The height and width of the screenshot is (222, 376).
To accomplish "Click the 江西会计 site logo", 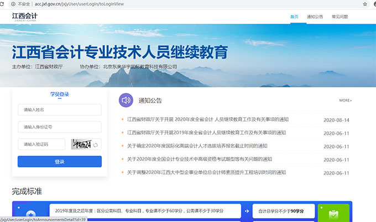I will (25, 17).
